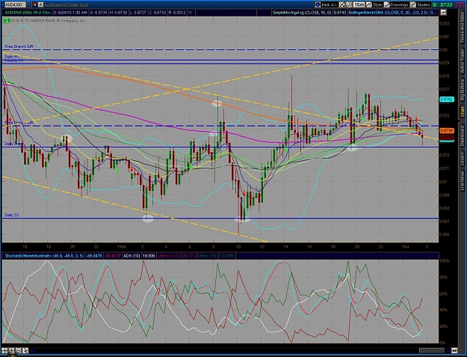Screen dimensions: 467x357
Task: Click the double-arrow expand icon at bottom-right
Action: [x=454, y=350]
